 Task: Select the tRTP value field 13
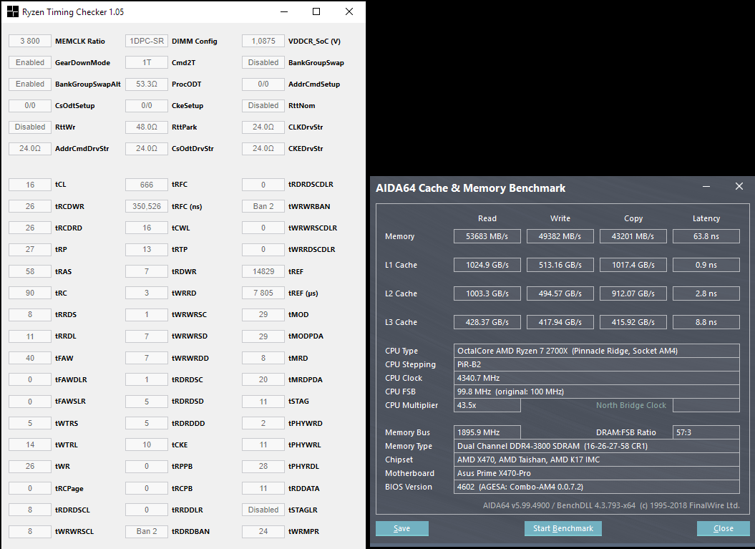tap(147, 250)
